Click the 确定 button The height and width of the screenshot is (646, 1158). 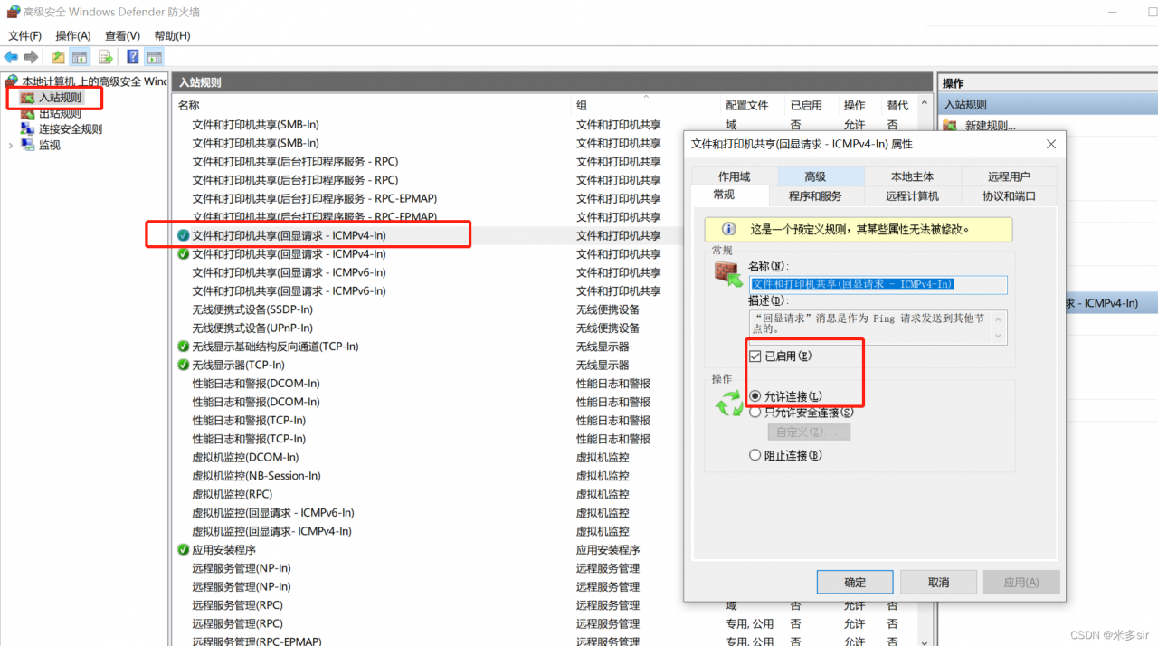(855, 582)
